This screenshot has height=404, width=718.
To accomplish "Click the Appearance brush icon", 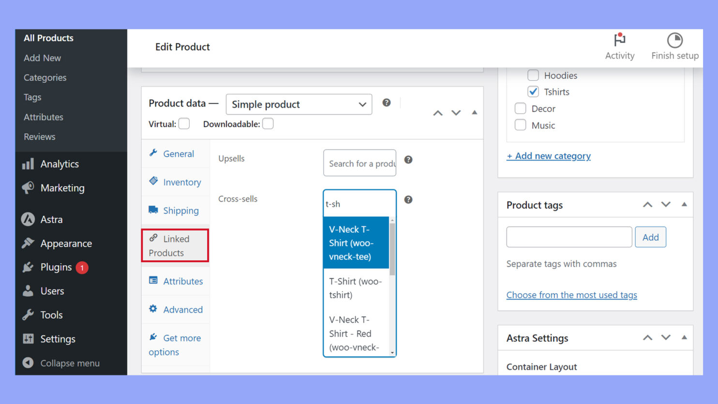I will [28, 243].
